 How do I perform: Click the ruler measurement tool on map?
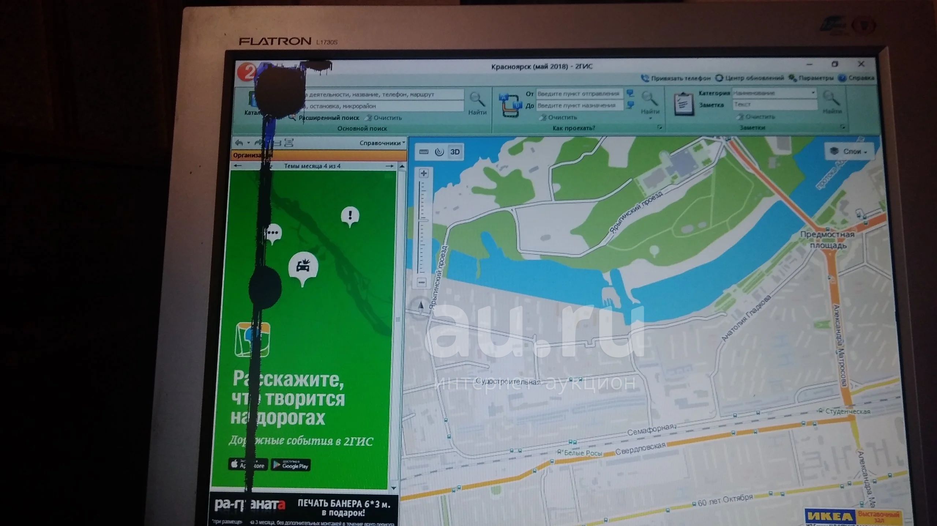click(x=424, y=152)
